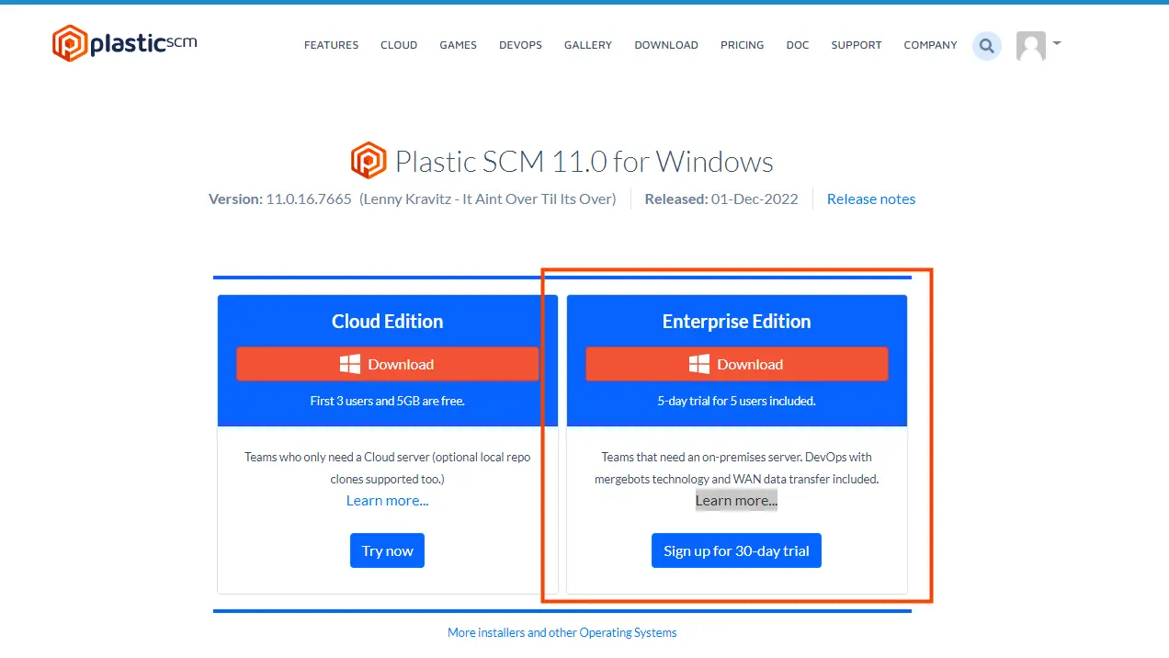Select DevOps in the navigation bar

point(520,45)
